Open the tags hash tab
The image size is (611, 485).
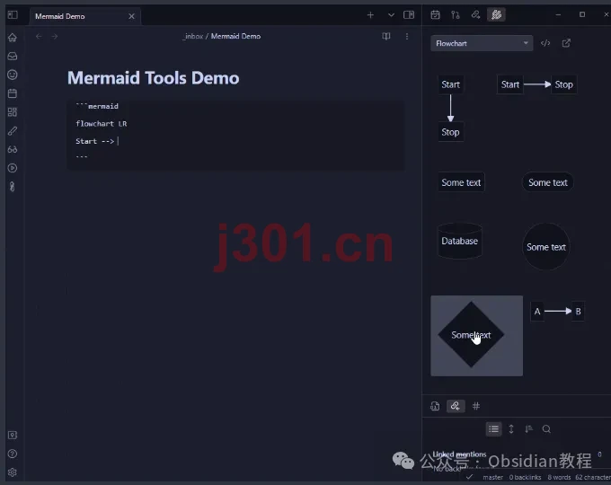pos(476,406)
